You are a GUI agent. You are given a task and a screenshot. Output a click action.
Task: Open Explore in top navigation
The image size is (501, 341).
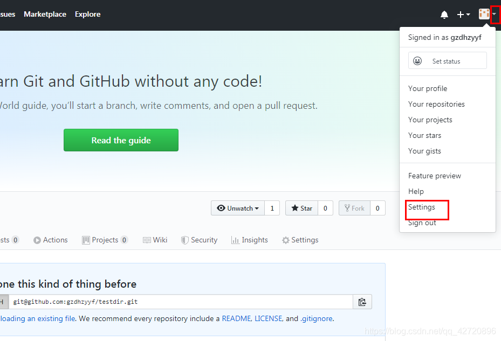(x=87, y=15)
